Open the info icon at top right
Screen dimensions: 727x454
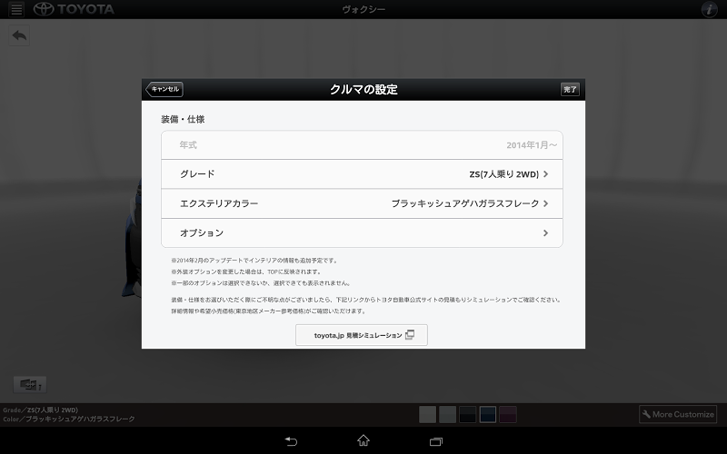pos(709,9)
